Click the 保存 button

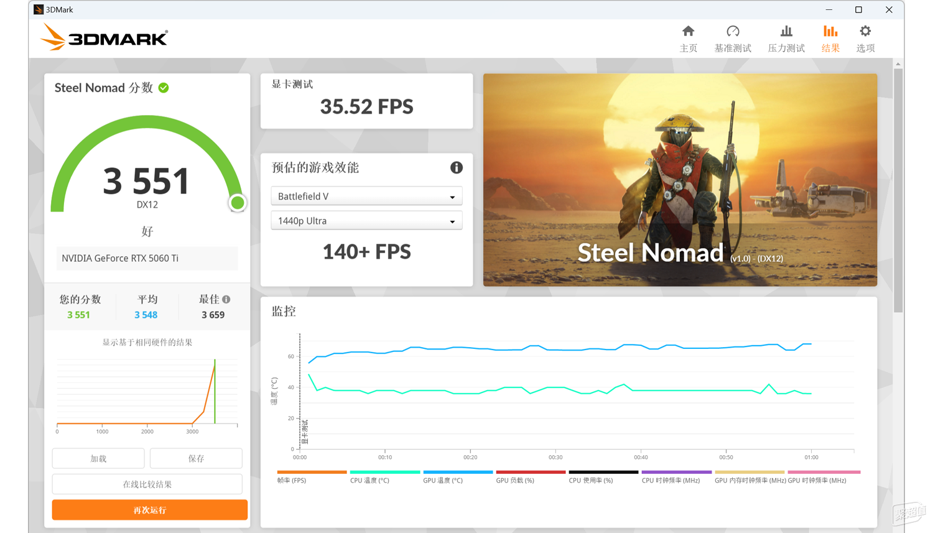pos(196,458)
